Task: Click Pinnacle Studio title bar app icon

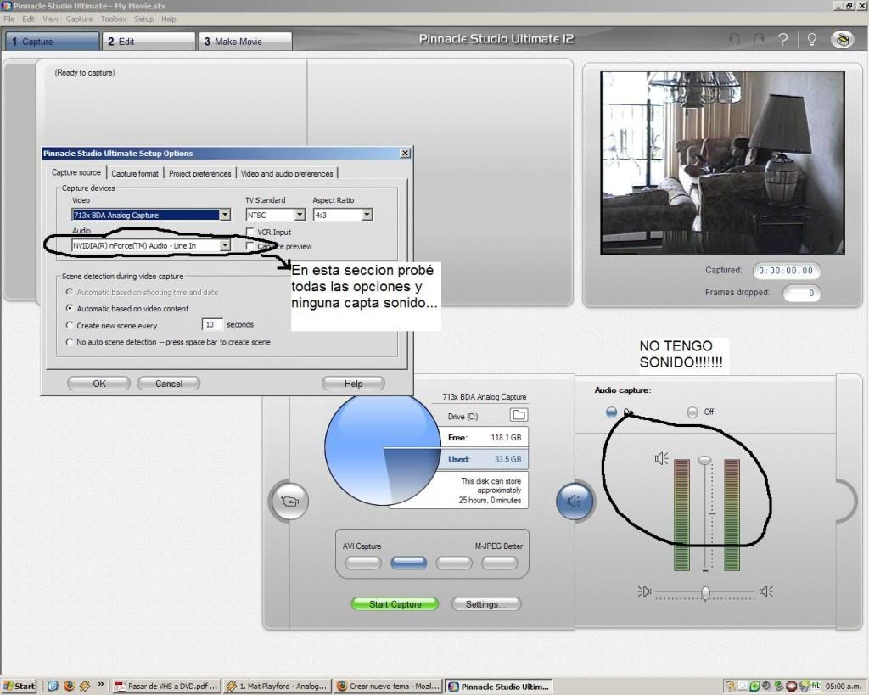Action: tap(6, 6)
